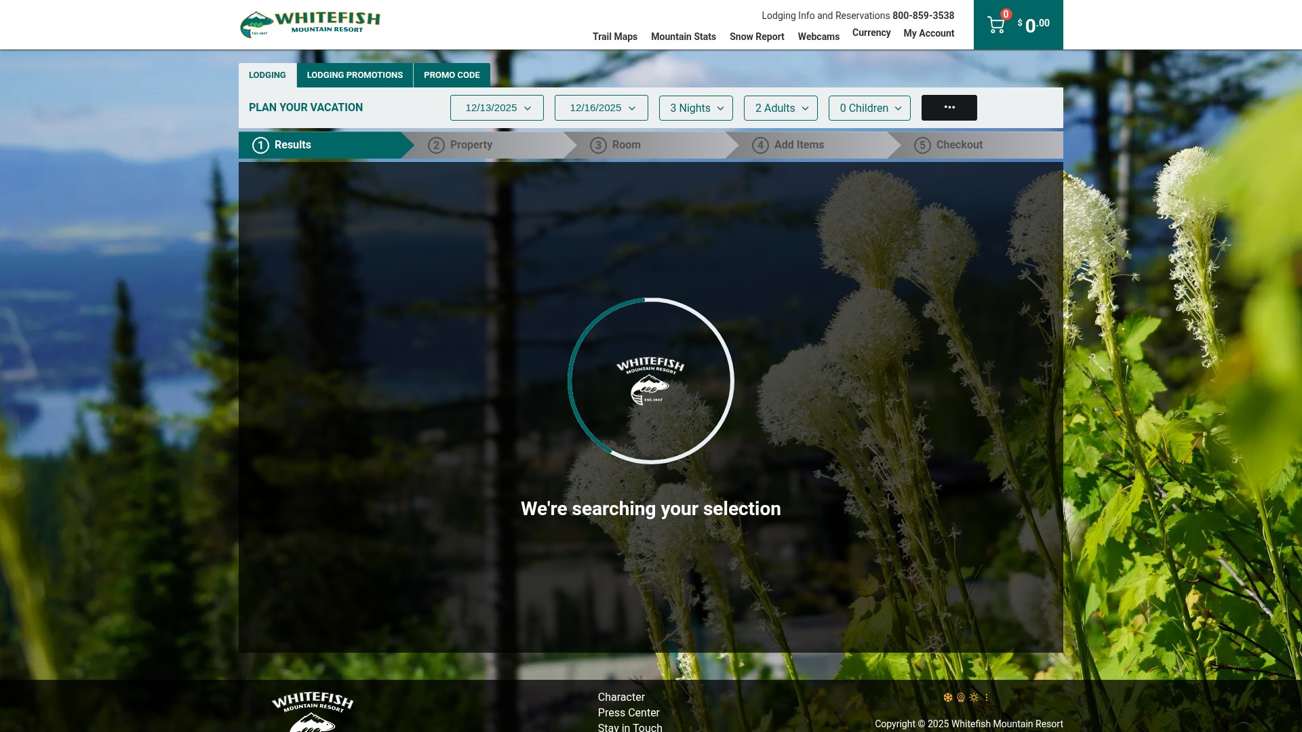
Task: Click the snowflake icon in footer
Action: coord(947,697)
